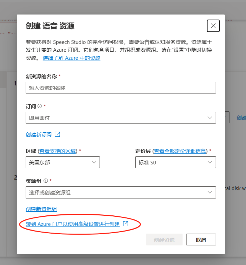Open the 查看全部定价详细信息 link
This screenshot has width=246, height=265.
[180, 151]
